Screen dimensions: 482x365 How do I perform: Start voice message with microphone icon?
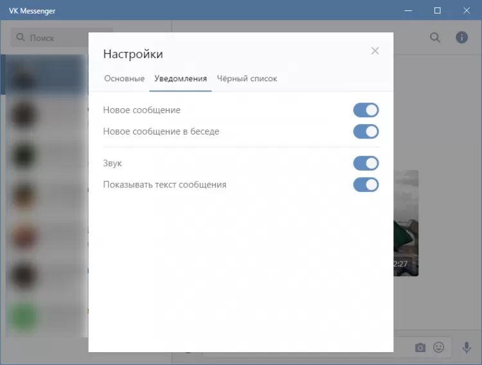pyautogui.click(x=467, y=348)
